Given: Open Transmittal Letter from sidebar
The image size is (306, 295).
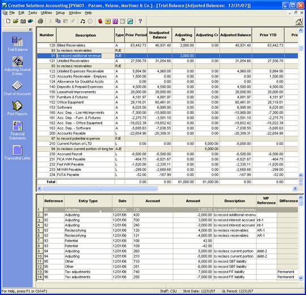Looking at the screenshot, I should 18,152.
